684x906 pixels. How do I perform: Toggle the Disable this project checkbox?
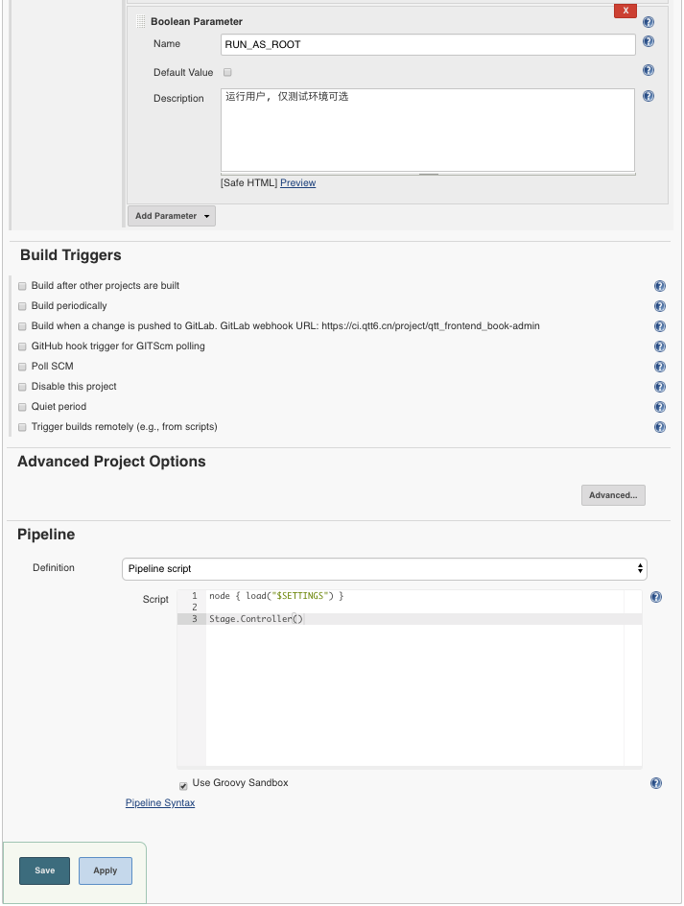click(x=22, y=387)
